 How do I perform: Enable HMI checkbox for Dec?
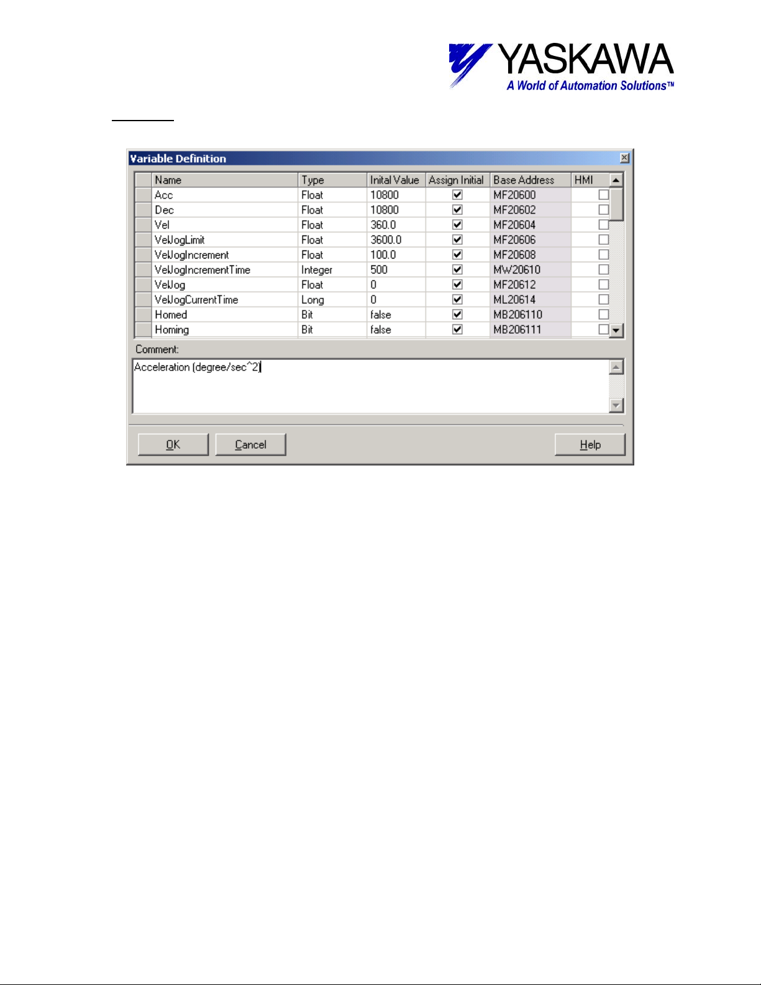coord(603,209)
